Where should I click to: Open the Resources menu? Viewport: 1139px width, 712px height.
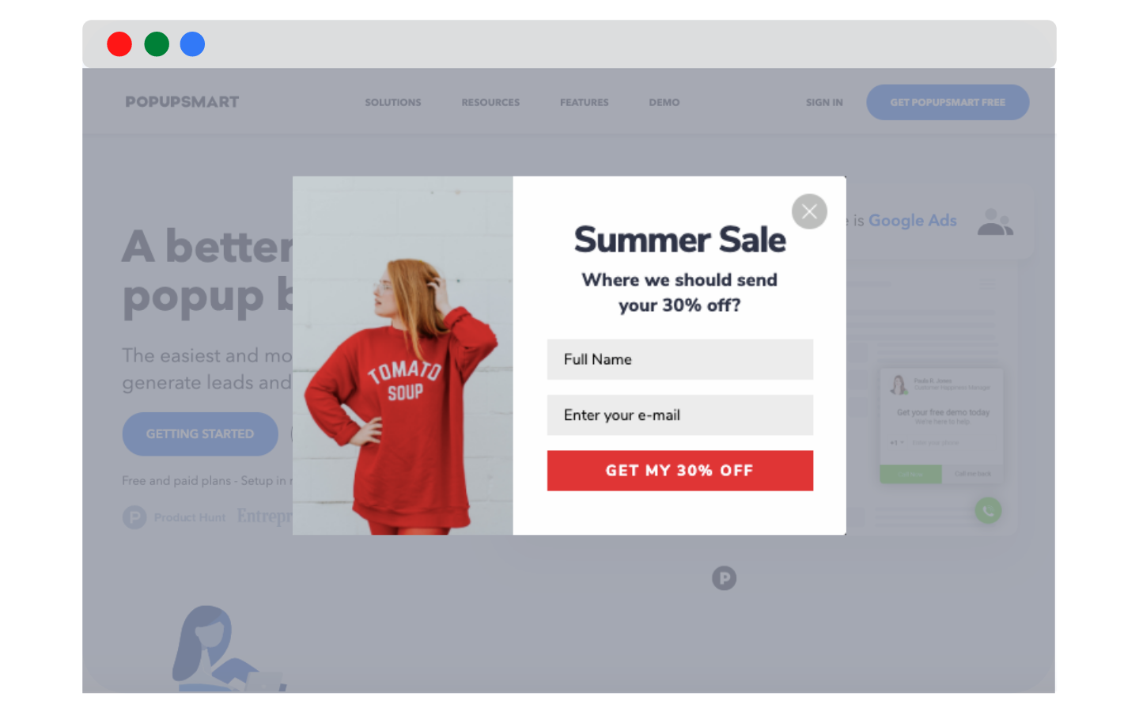pyautogui.click(x=490, y=102)
